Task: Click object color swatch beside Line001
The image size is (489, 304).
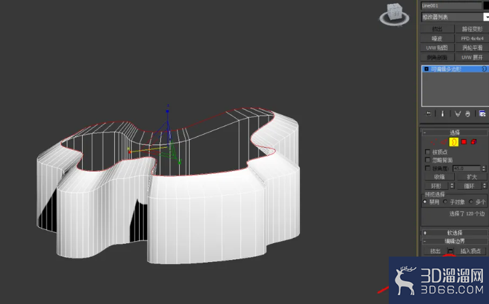Action: 486,5
